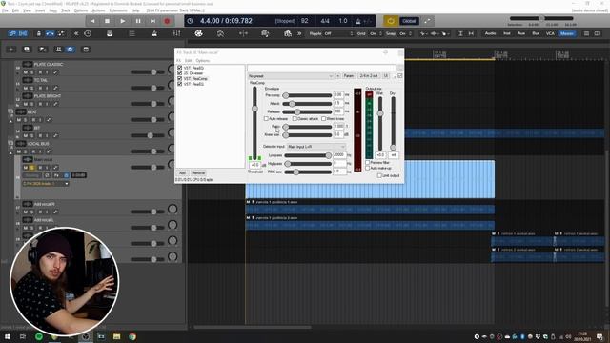
Task: Select the Master filter button
Action: coord(567,34)
